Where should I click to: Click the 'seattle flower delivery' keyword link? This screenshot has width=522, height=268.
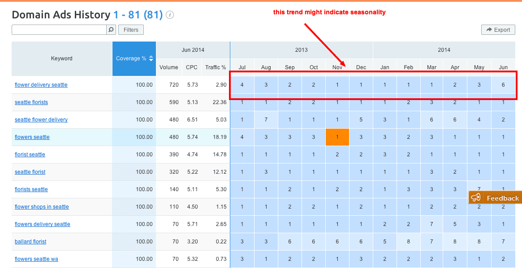[x=41, y=120]
